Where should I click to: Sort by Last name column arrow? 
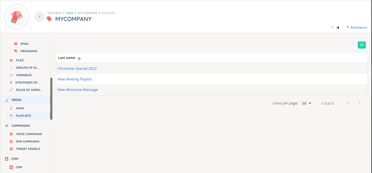(79, 59)
